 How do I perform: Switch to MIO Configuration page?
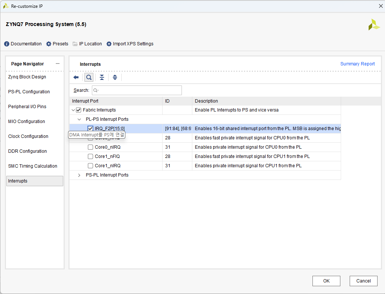(x=26, y=122)
